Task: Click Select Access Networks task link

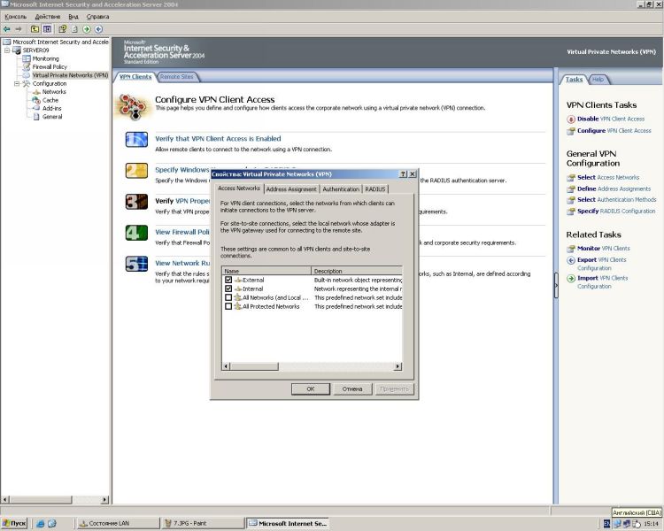Action: pyautogui.click(x=608, y=177)
